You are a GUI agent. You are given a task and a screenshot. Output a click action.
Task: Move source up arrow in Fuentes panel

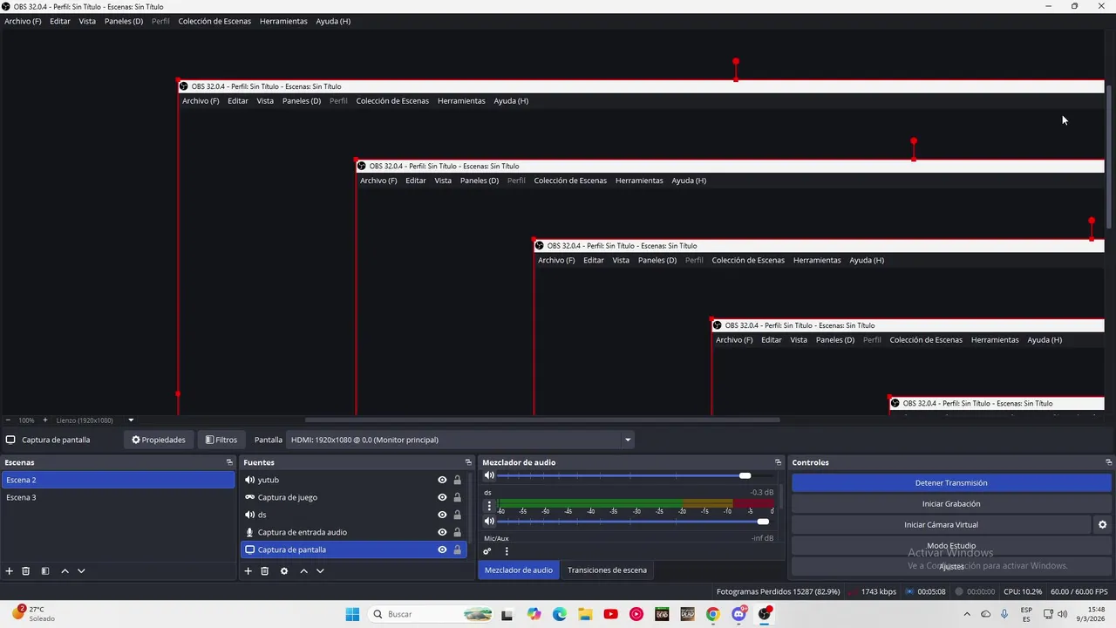click(303, 570)
